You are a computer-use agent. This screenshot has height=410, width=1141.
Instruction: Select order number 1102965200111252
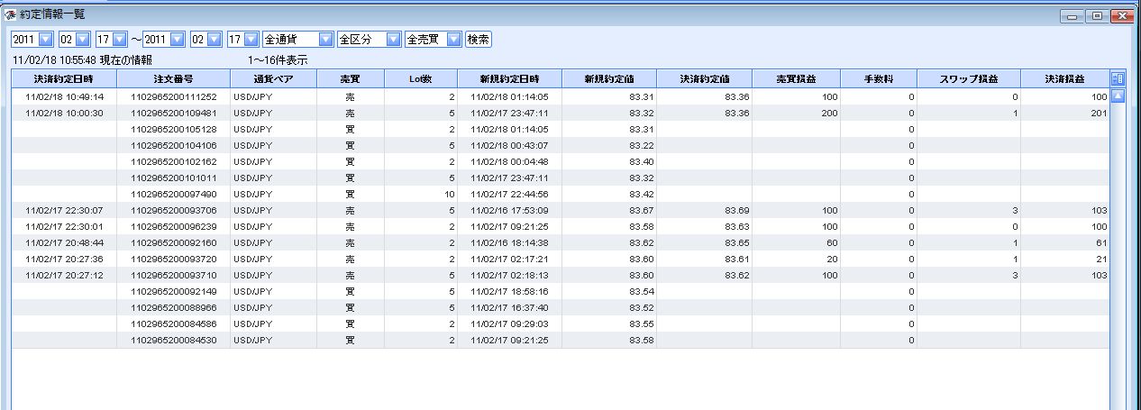(x=174, y=96)
